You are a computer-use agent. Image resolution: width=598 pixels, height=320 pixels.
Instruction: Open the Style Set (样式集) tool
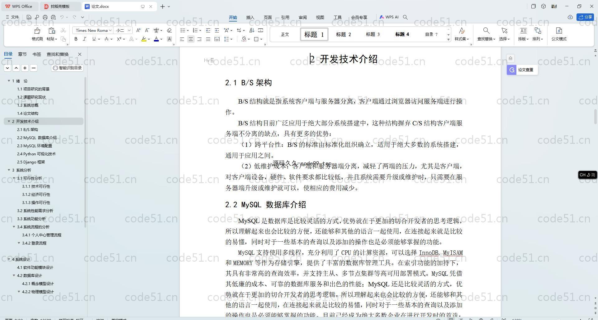click(x=462, y=34)
